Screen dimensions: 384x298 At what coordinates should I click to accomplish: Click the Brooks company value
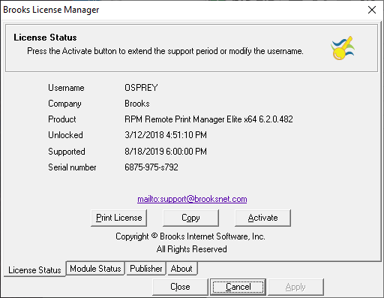tap(137, 104)
